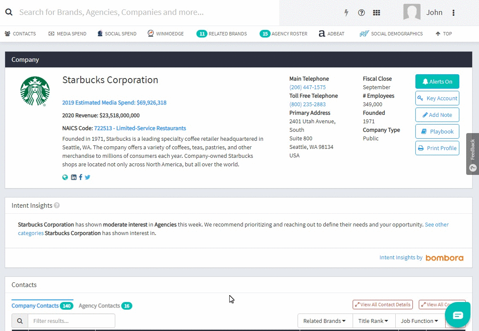This screenshot has width=479, height=331.
Task: Go to Adbeat section
Action: click(331, 34)
